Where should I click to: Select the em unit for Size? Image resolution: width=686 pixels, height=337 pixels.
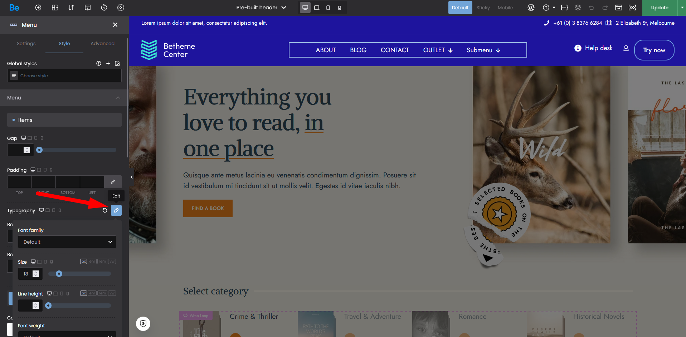click(x=92, y=262)
